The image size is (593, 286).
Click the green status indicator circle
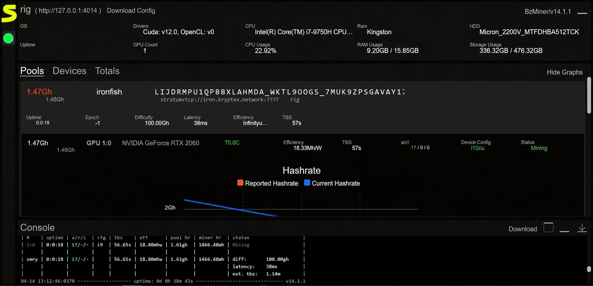8,38
